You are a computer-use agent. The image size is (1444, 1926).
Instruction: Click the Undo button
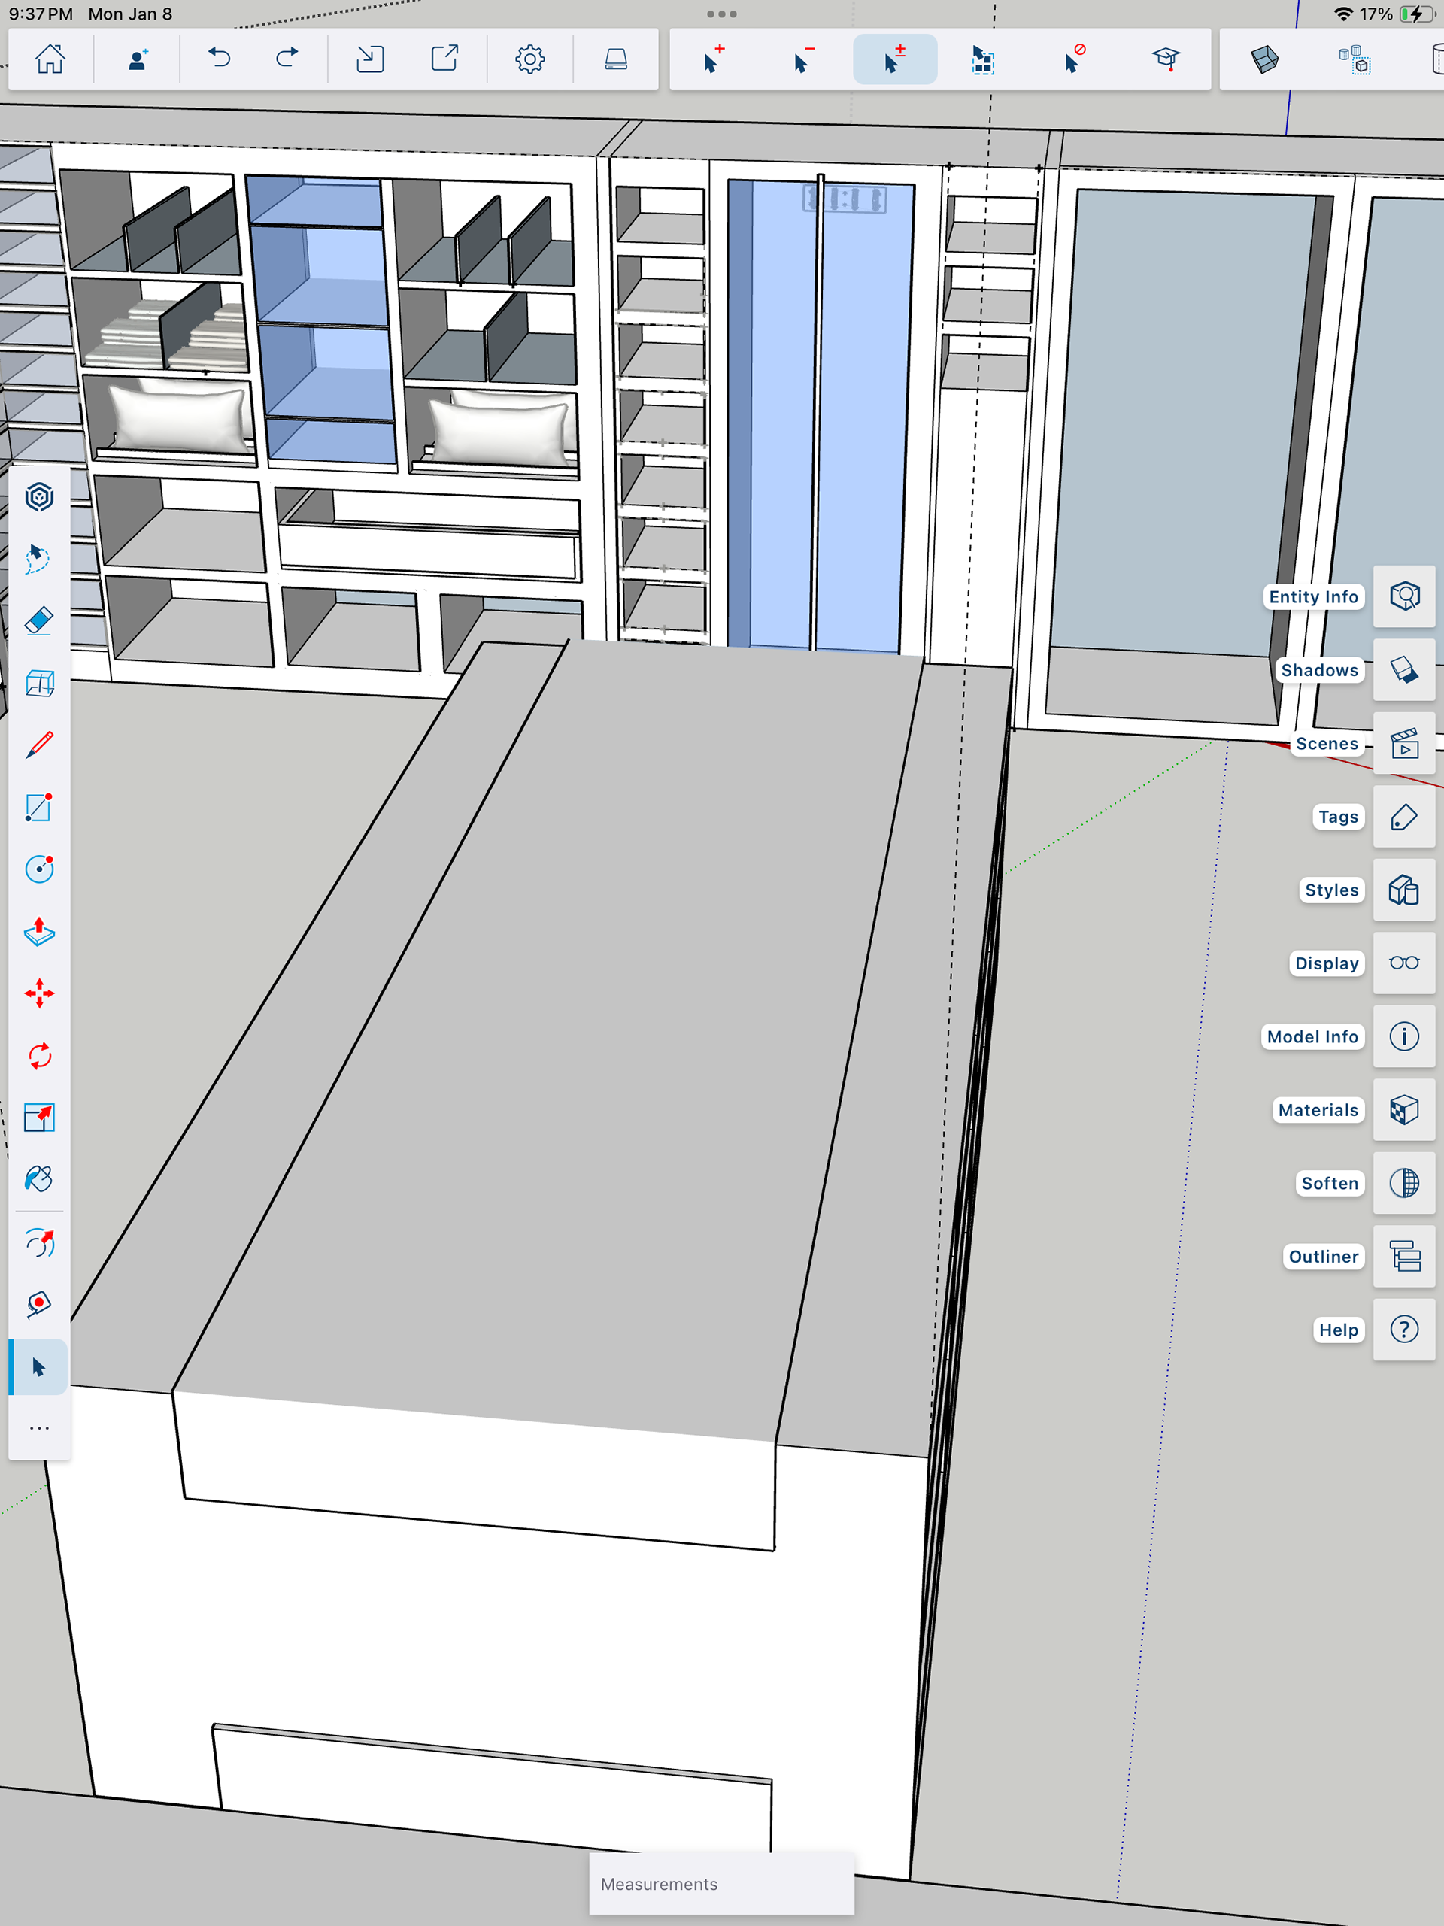[220, 59]
